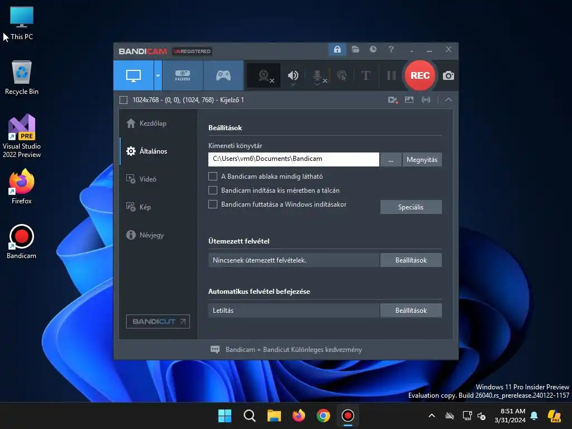This screenshot has width=572, height=429.
Task: Open Chrome from taskbar
Action: pos(323,416)
